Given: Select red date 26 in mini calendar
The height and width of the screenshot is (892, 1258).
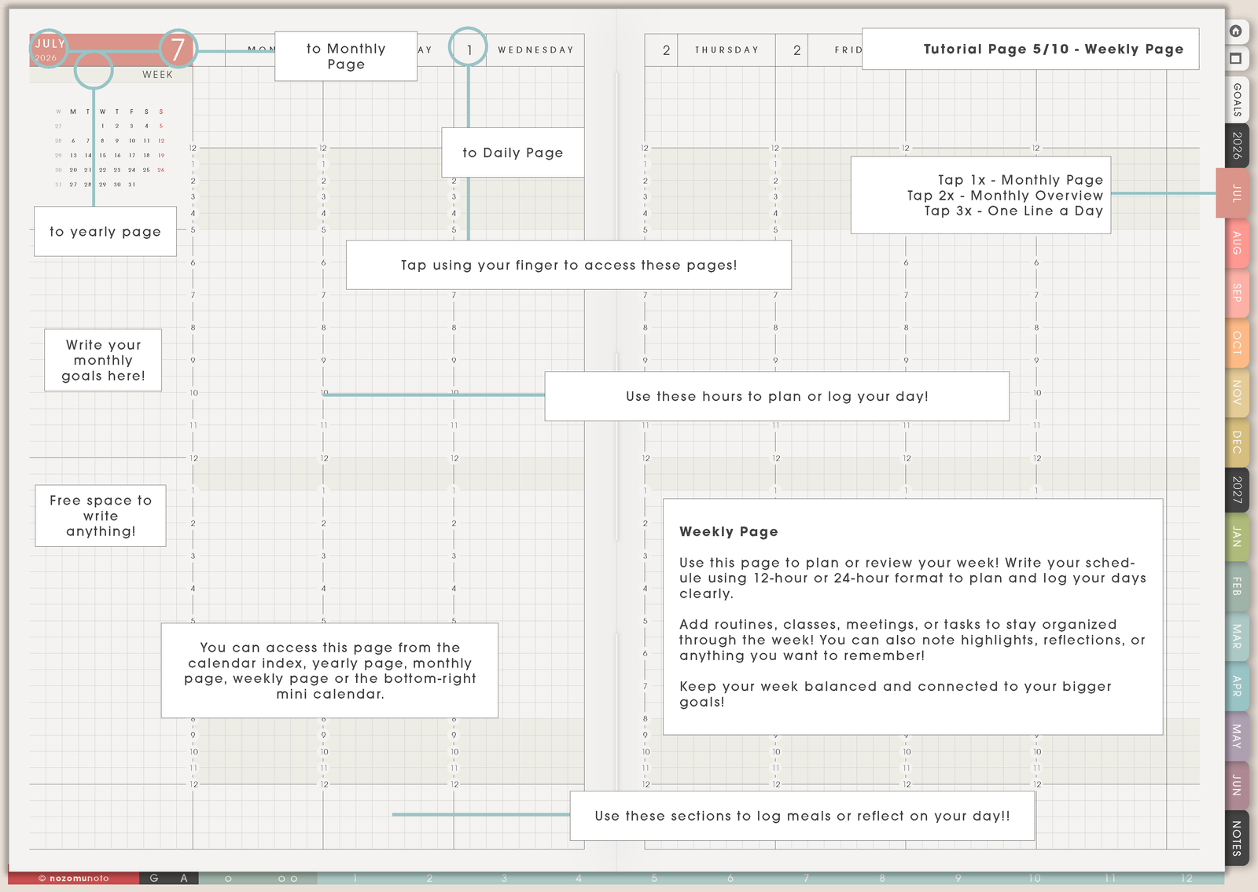Looking at the screenshot, I should click(161, 170).
